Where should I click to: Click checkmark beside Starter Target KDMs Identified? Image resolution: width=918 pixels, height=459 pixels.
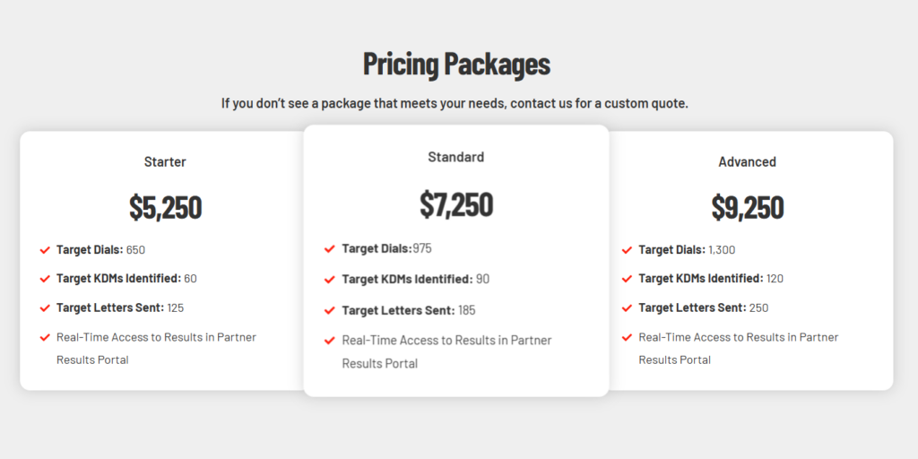[45, 279]
